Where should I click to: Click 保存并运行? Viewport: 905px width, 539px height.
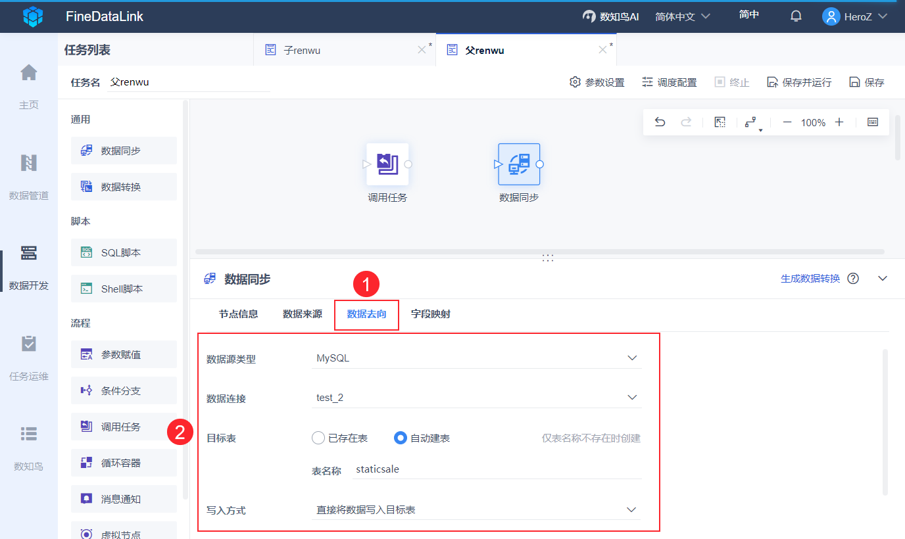point(799,82)
